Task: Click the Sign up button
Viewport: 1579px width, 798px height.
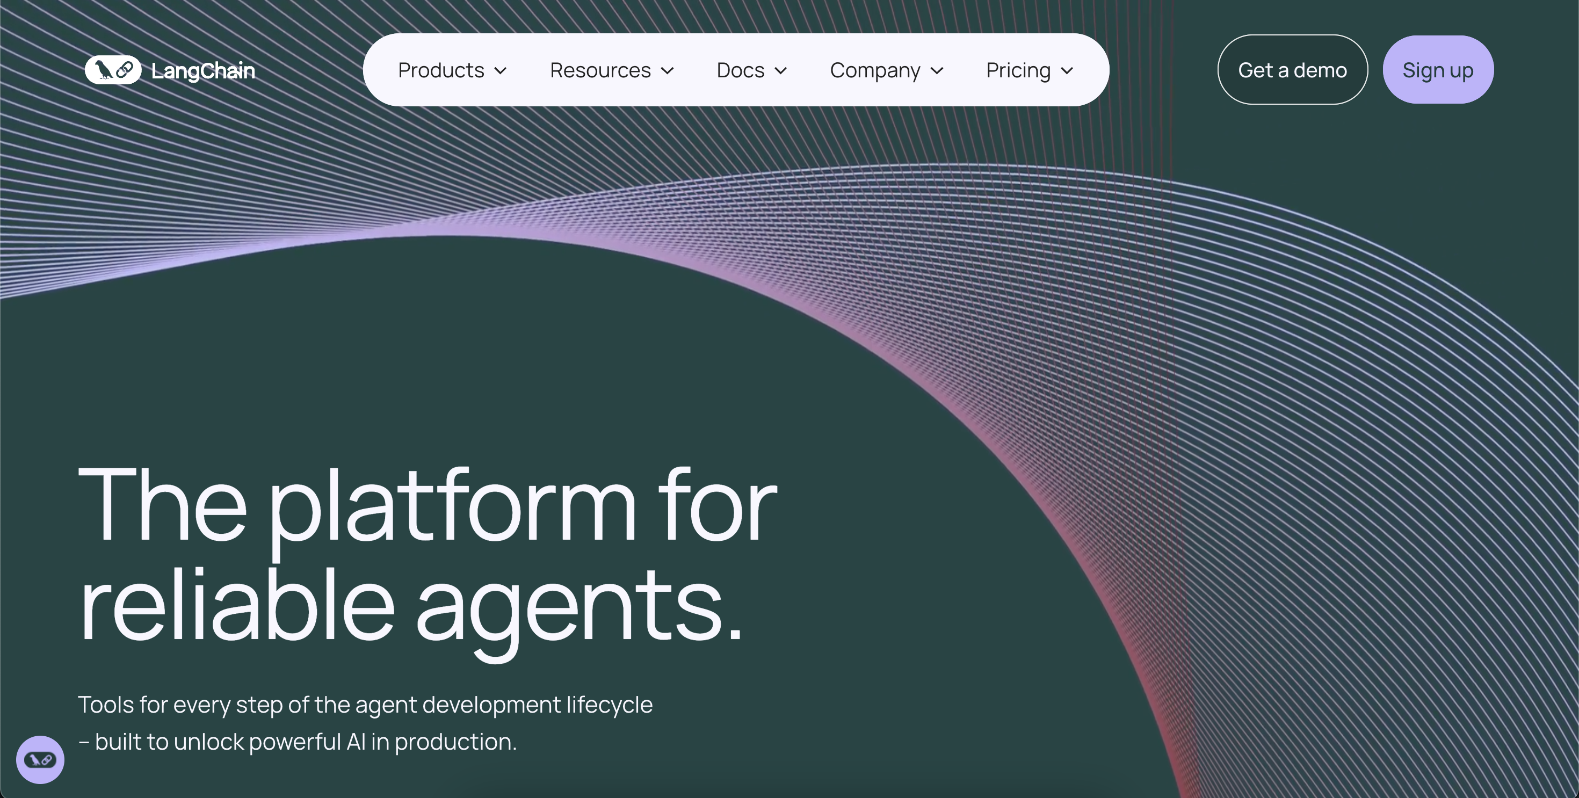Action: 1438,70
